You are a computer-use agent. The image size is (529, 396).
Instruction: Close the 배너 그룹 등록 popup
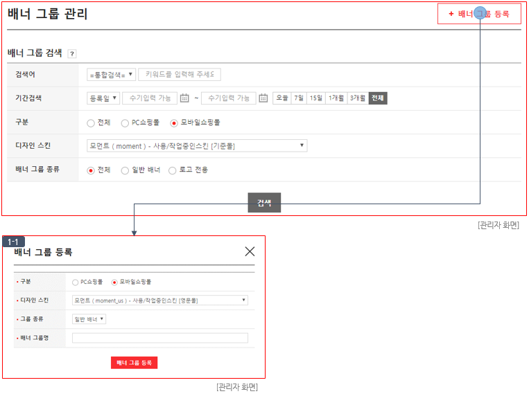[250, 251]
